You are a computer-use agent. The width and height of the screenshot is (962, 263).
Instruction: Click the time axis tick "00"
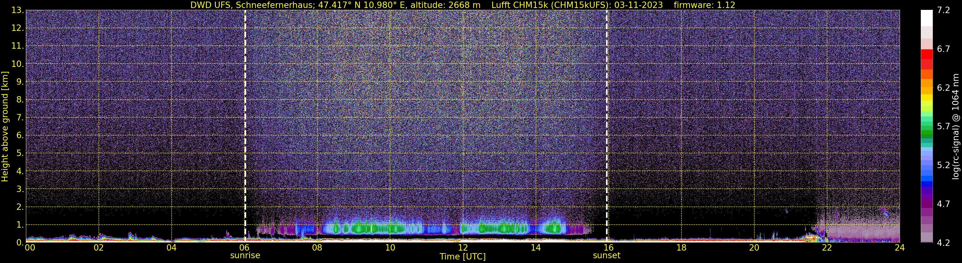pyautogui.click(x=30, y=248)
